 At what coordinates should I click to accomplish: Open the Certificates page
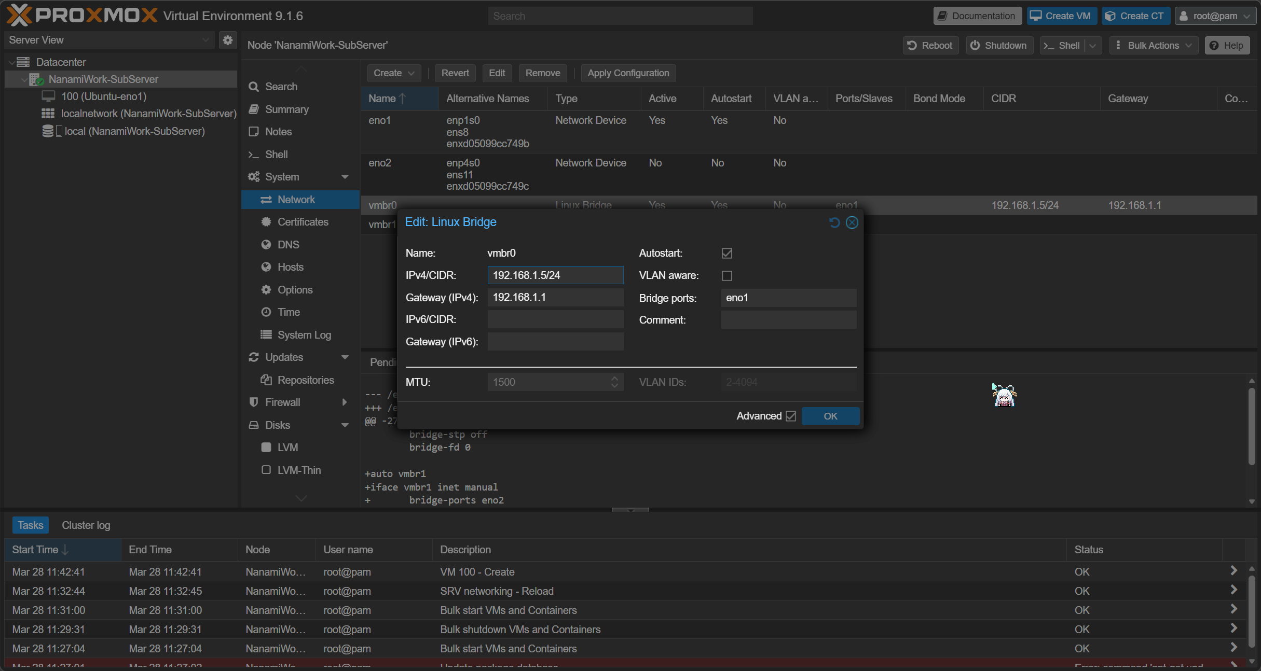click(x=303, y=222)
